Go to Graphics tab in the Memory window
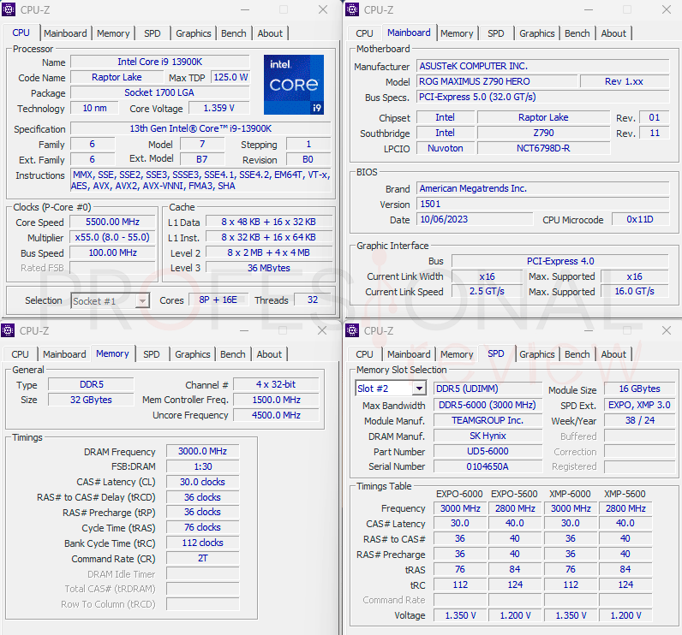 pos(193,354)
